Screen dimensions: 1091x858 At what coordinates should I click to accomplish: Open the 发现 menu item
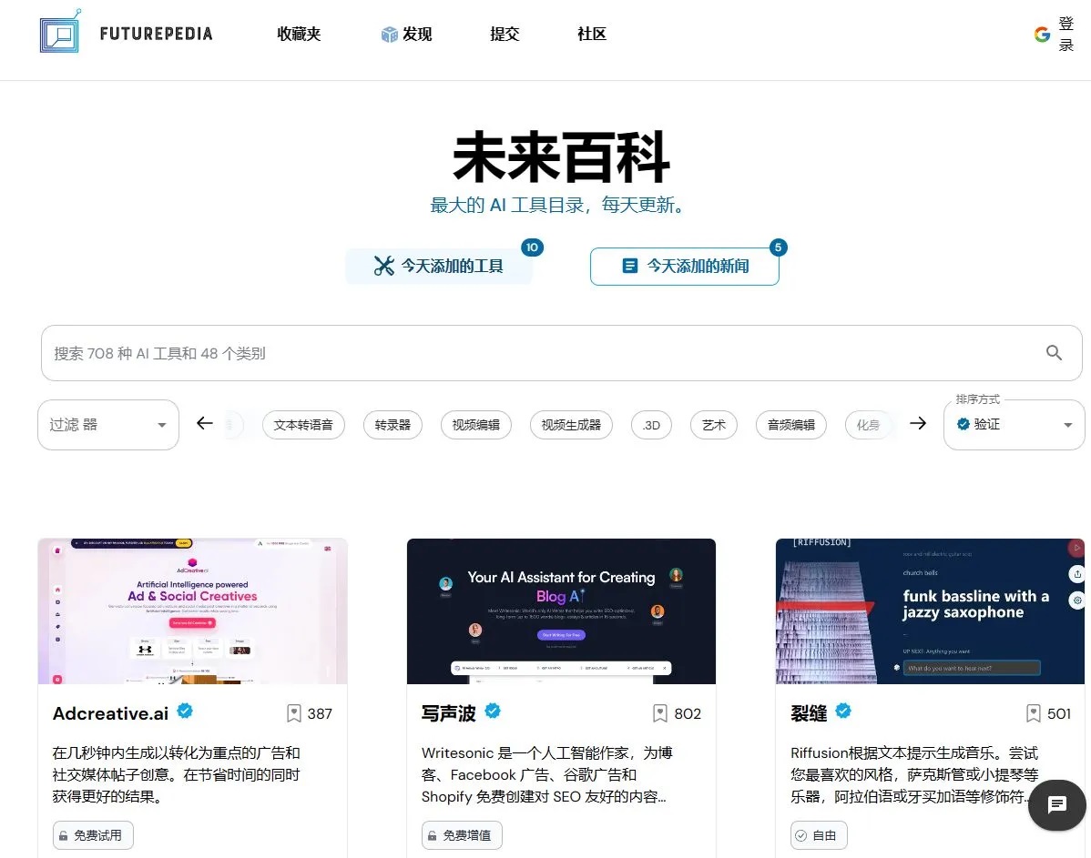417,34
